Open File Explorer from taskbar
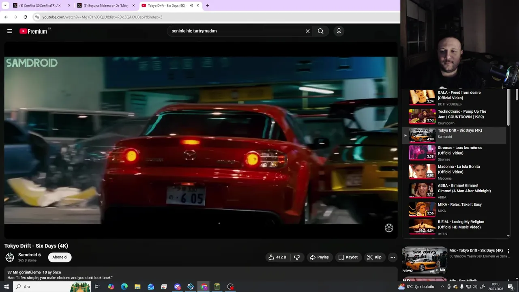 [137, 287]
